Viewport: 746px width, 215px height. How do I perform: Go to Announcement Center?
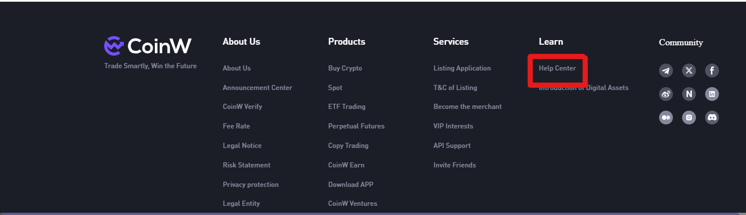(257, 88)
